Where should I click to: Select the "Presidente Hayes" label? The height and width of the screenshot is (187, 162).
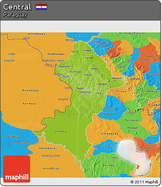tap(56, 54)
